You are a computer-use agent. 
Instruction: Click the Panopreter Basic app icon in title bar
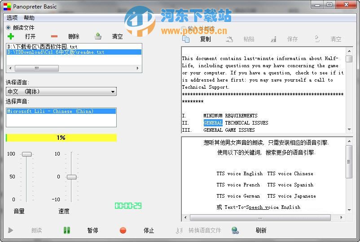click(x=7, y=6)
